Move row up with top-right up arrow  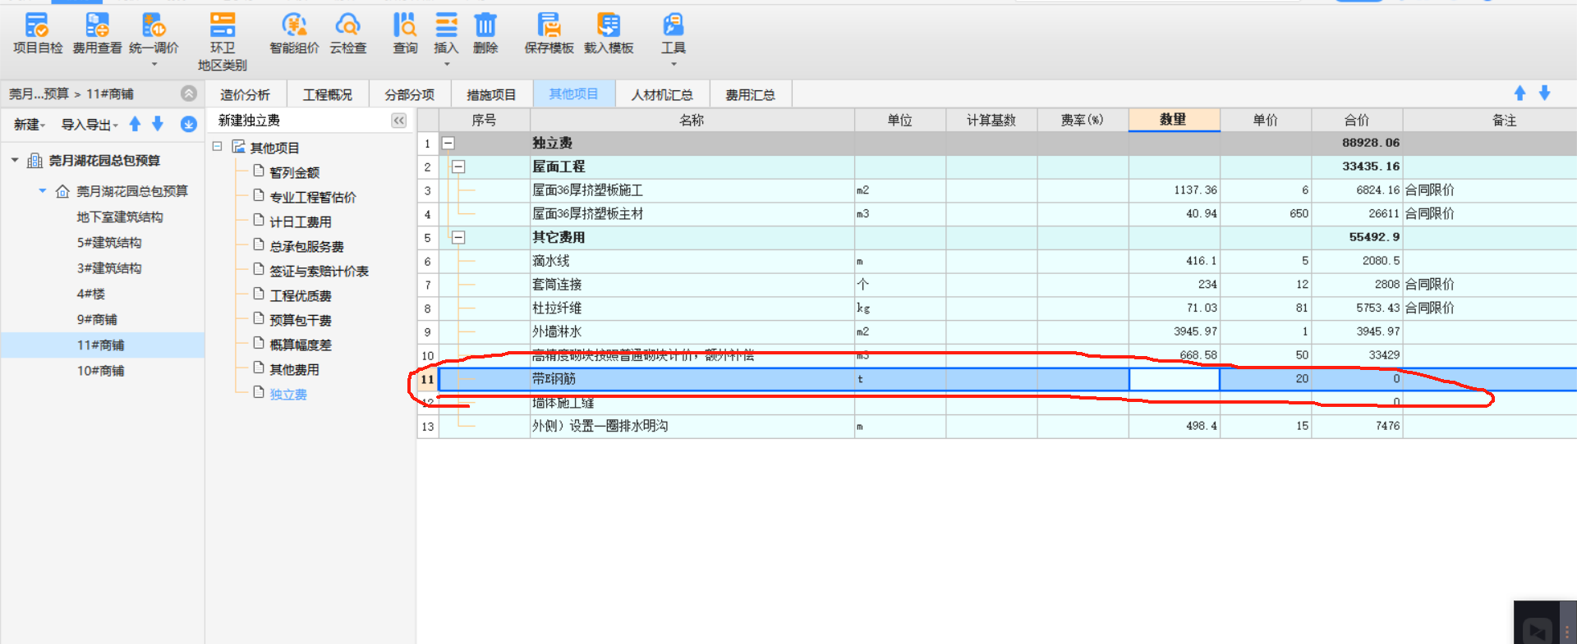1520,94
